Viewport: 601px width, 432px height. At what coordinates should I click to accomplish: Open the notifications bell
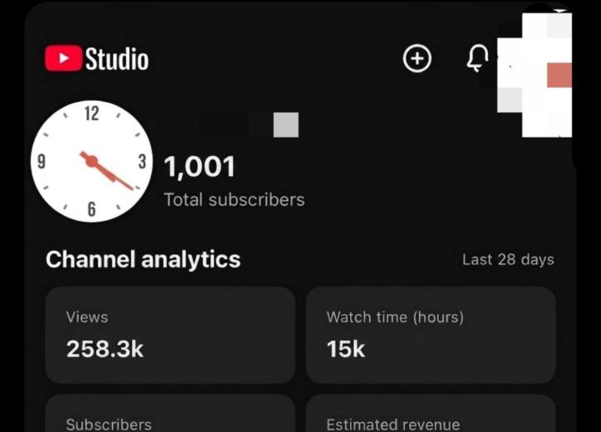coord(477,58)
